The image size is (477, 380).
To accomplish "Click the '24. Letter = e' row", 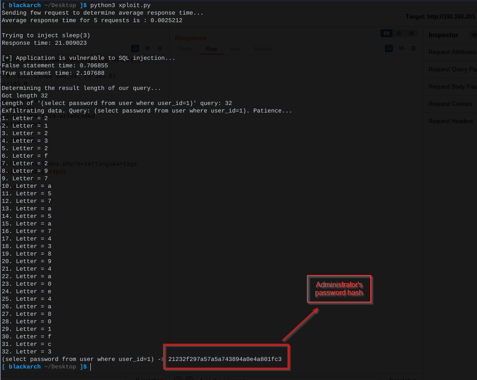I will (x=27, y=291).
